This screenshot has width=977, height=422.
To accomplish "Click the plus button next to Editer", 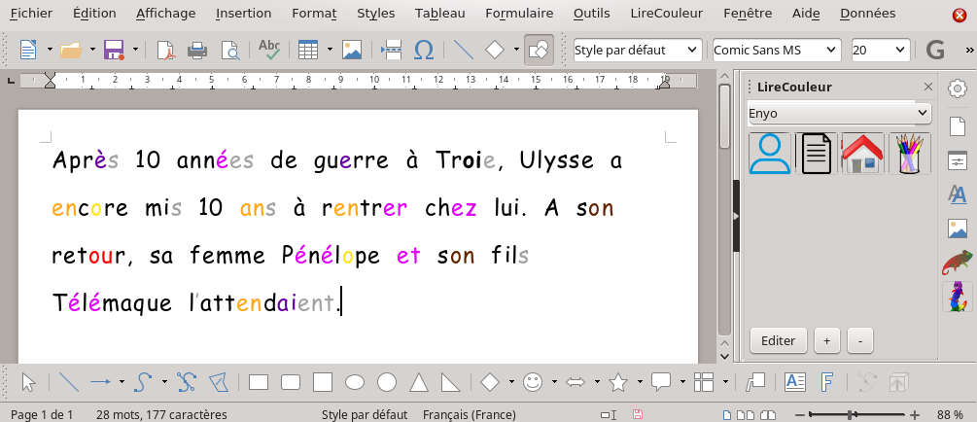I will (826, 340).
